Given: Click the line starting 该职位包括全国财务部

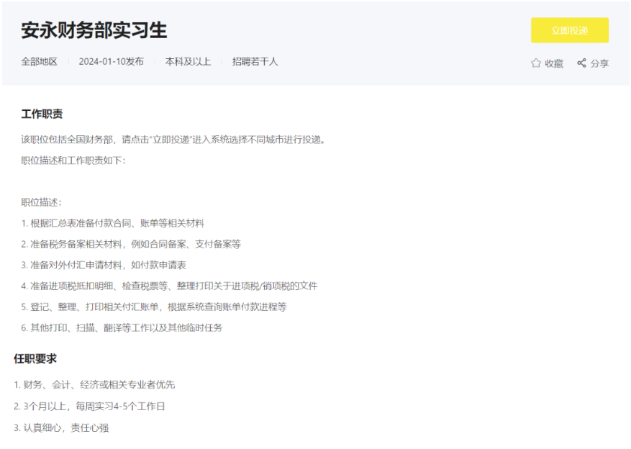Looking at the screenshot, I should tap(173, 140).
